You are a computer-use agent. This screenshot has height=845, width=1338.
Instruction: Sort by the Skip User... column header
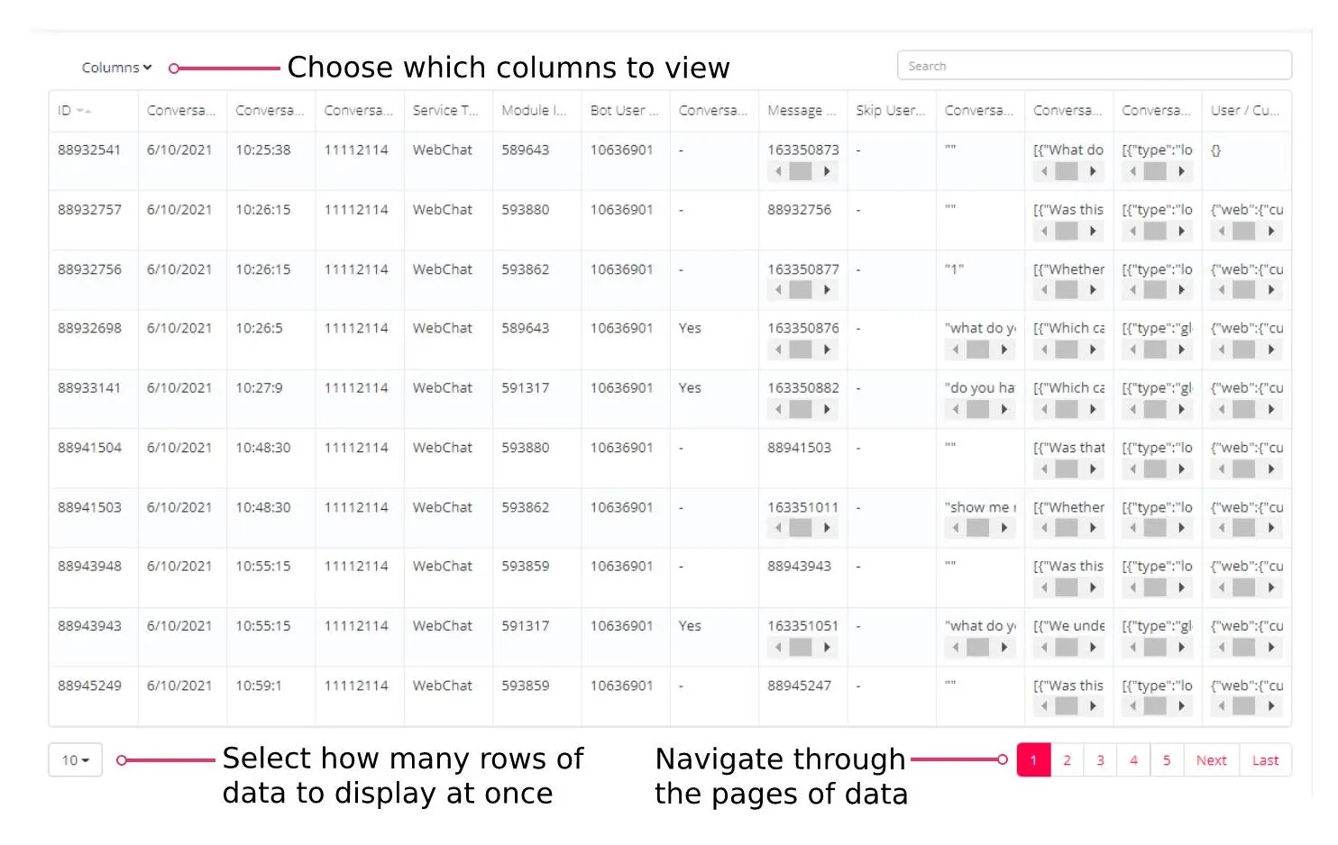[x=890, y=110]
